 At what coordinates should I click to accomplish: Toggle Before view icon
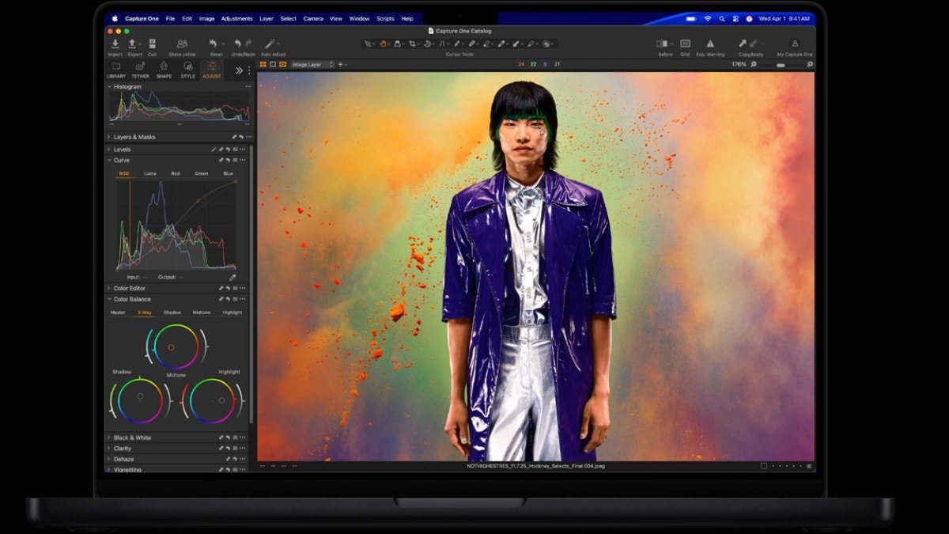coord(662,44)
